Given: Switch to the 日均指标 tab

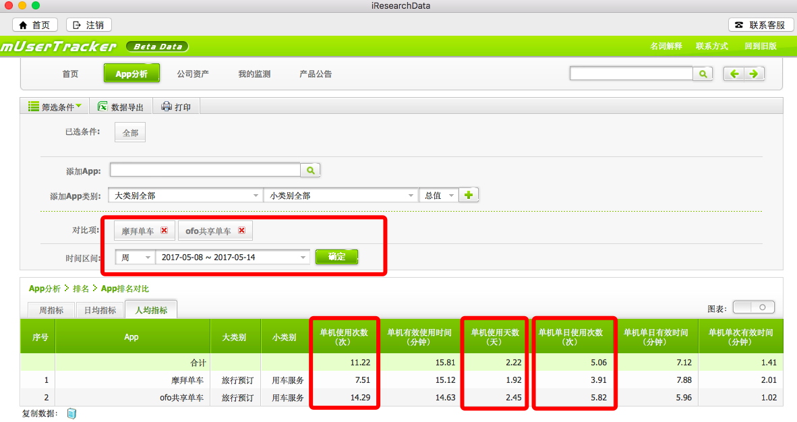Looking at the screenshot, I should pyautogui.click(x=99, y=310).
